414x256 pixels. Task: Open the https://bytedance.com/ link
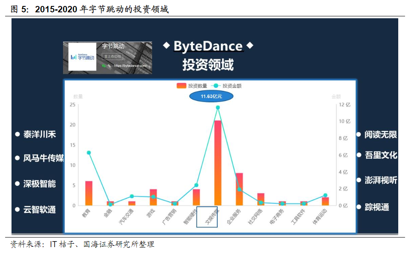(x=130, y=66)
